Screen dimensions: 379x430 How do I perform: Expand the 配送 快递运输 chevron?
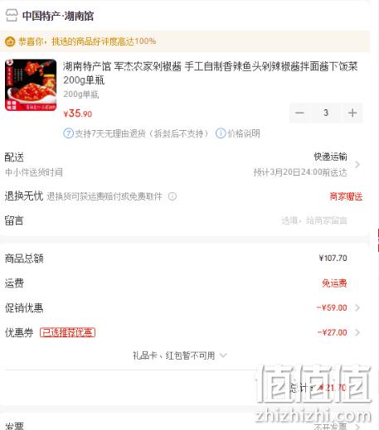(357, 165)
